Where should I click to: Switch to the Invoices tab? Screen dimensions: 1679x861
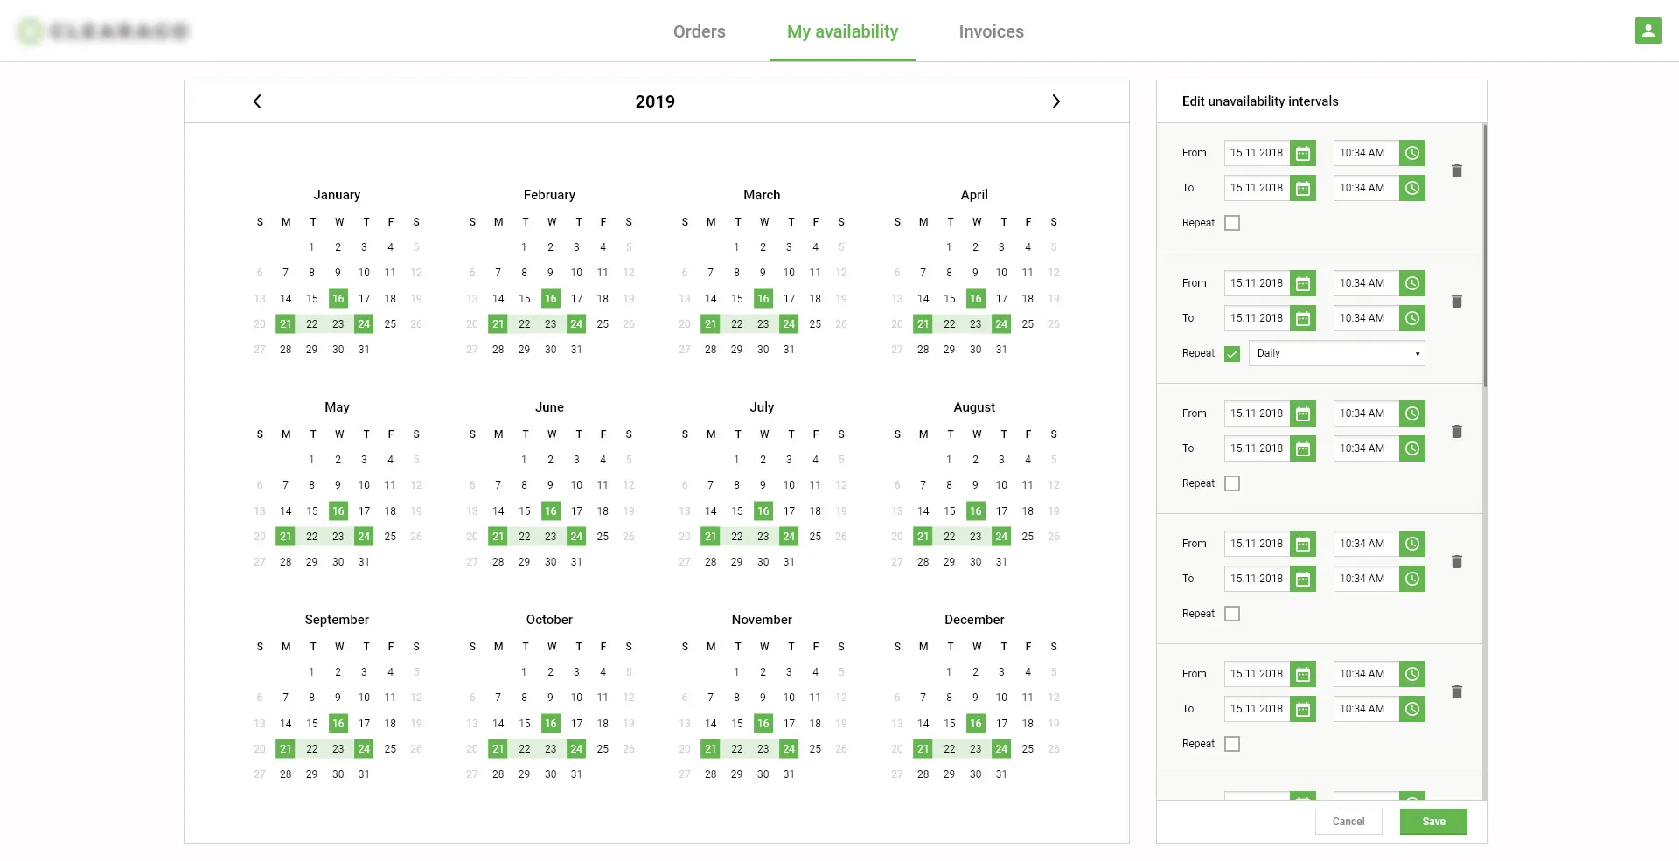pyautogui.click(x=991, y=31)
